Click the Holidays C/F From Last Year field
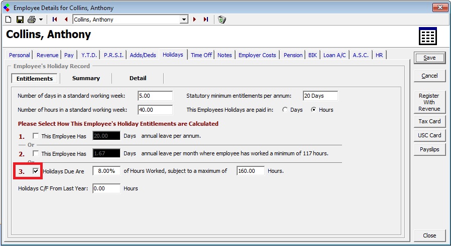 pos(106,188)
